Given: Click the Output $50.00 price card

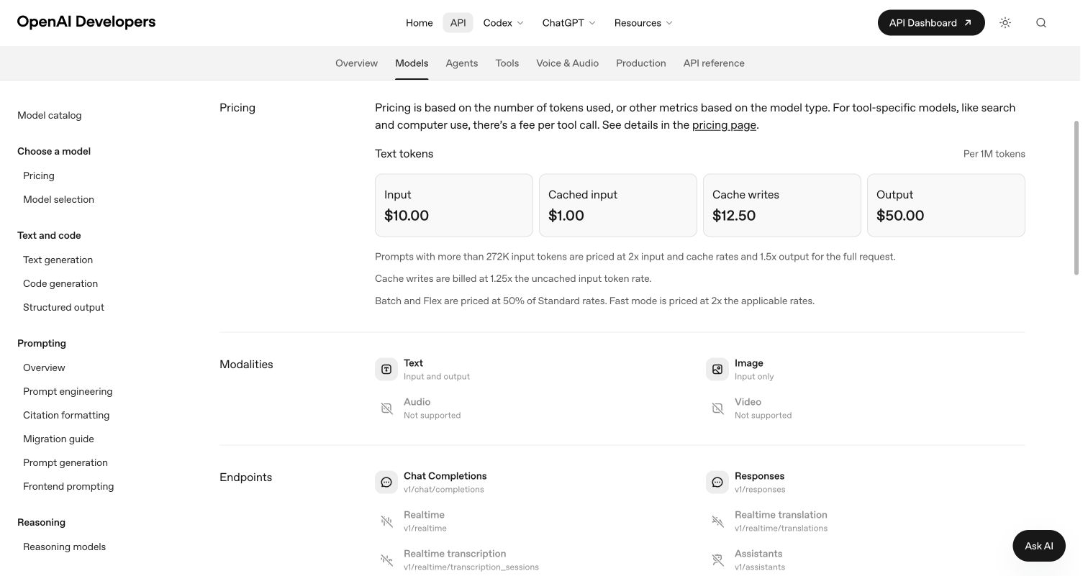Looking at the screenshot, I should click(946, 205).
